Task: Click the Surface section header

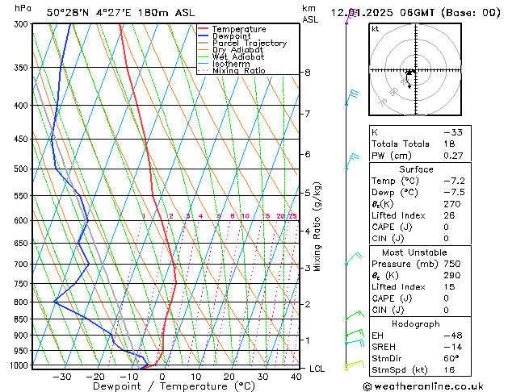Action: pyautogui.click(x=409, y=169)
